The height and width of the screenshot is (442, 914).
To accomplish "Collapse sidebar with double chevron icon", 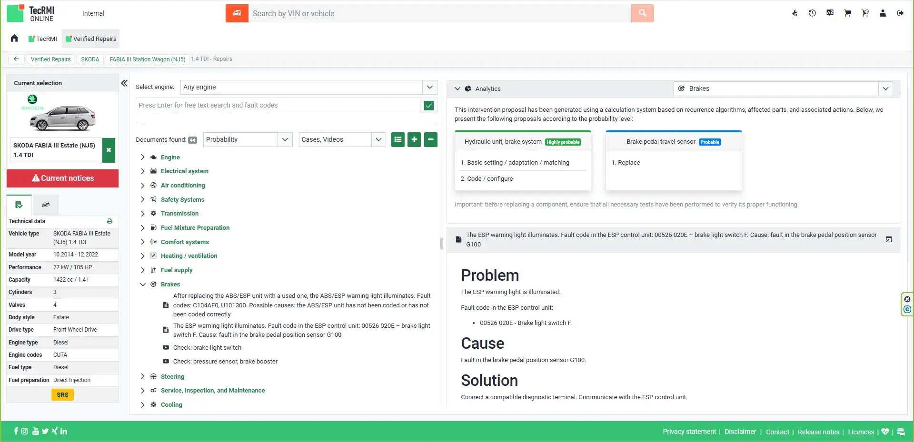I will [124, 83].
